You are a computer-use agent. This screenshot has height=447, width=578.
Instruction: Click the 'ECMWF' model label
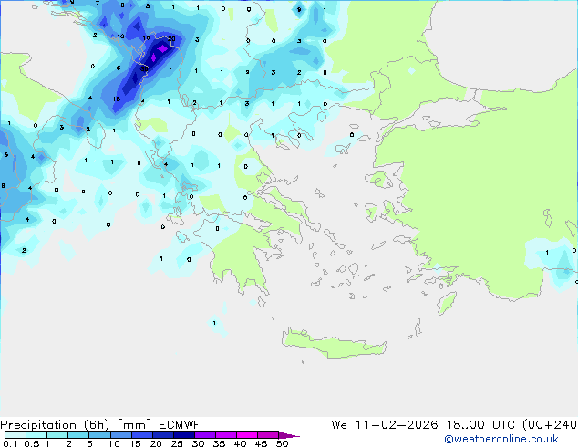click(x=180, y=425)
